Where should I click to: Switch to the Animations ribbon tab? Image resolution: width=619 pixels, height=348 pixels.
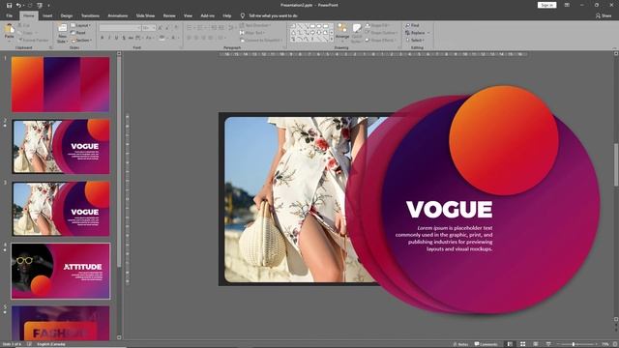pyautogui.click(x=118, y=15)
